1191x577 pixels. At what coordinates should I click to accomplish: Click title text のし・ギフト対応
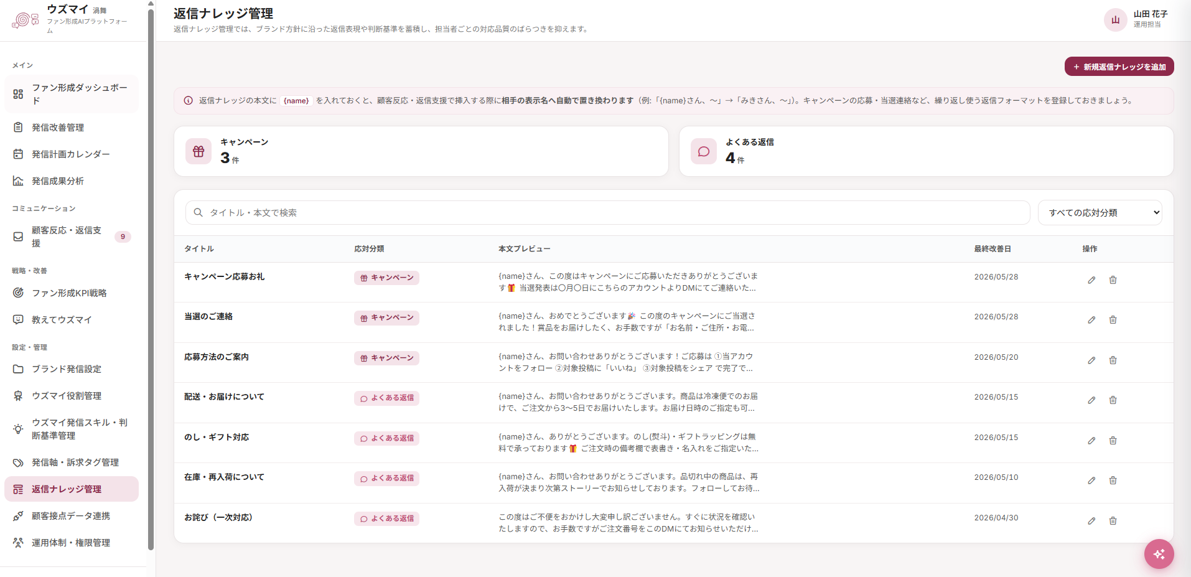click(217, 437)
